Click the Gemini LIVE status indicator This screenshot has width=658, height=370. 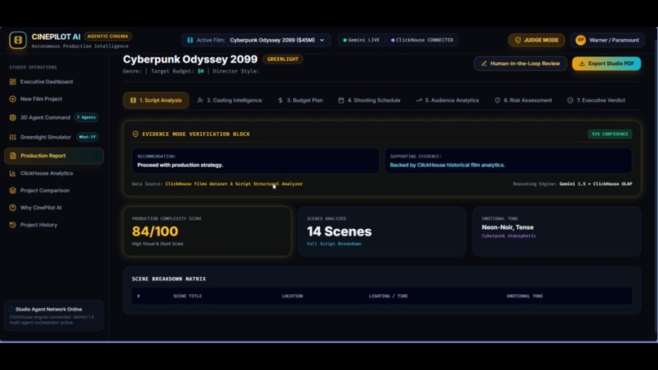tap(362, 40)
